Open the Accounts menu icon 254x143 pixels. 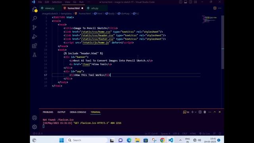pyautogui.click(x=35, y=118)
